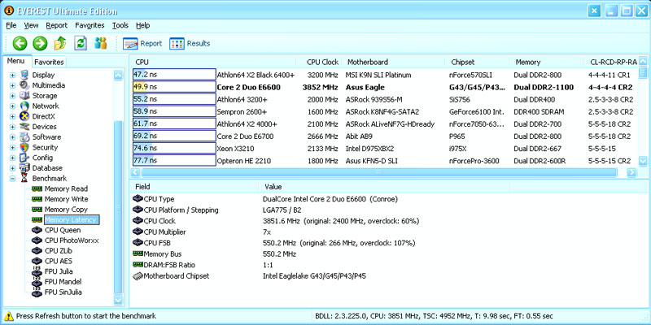Click the menu tree scroll-down arrow
The image size is (651, 325).
pyautogui.click(x=118, y=300)
